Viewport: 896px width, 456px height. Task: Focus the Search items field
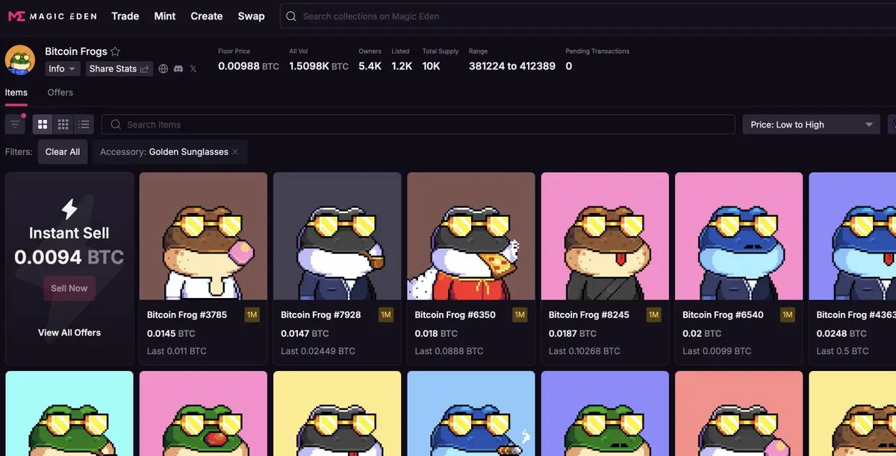[x=418, y=124]
